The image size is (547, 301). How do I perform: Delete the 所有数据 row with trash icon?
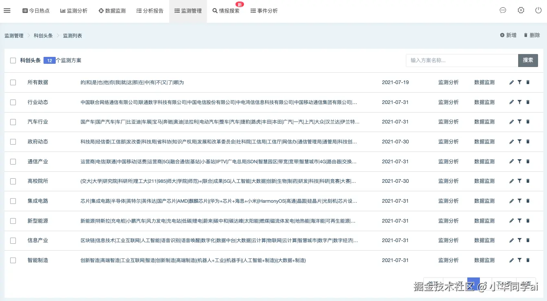[x=528, y=82]
